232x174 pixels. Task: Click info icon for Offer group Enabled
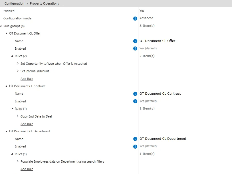click(x=135, y=48)
